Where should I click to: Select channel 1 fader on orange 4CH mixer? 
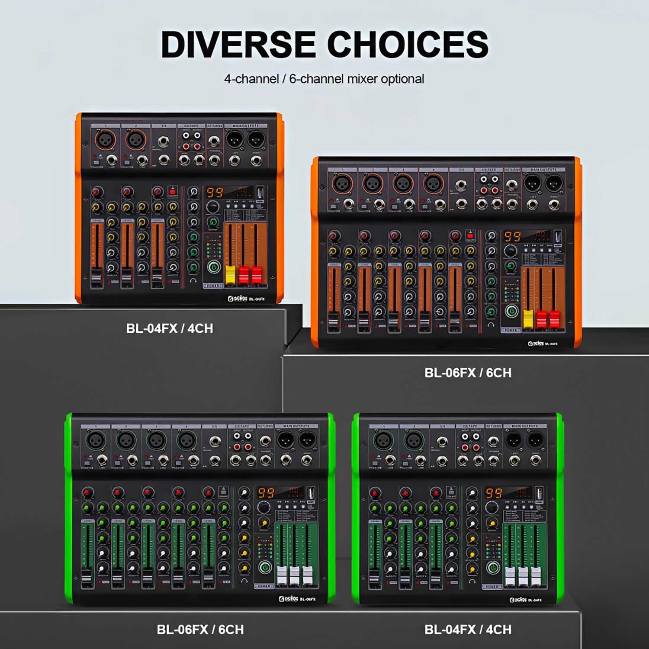[x=96, y=276]
